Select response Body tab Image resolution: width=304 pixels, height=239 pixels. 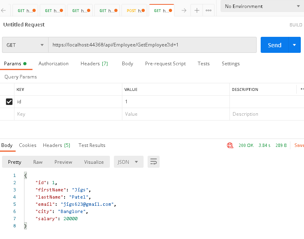pos(7,145)
